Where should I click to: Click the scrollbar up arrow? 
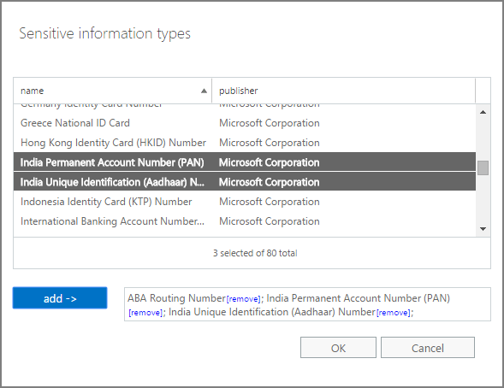point(483,112)
